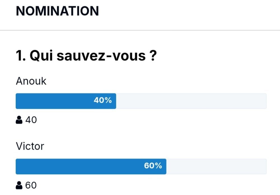The height and width of the screenshot is (195, 280).
Task: Click the 40% label in Anouk's bar
Action: (x=103, y=100)
